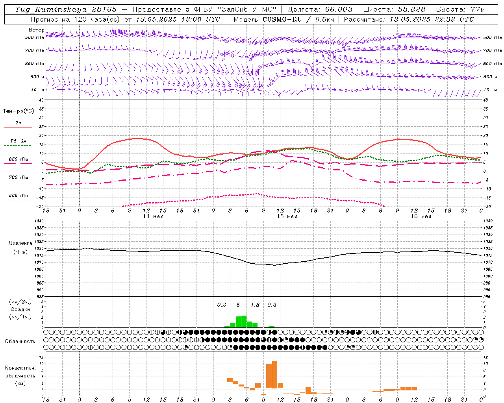Click the forecast text Прогноз на 120 часа(ов)
504x403 pixels.
pos(76,19)
